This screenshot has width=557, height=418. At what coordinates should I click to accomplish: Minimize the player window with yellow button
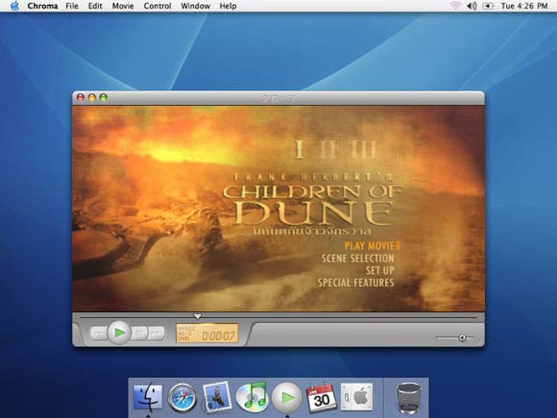pyautogui.click(x=92, y=98)
